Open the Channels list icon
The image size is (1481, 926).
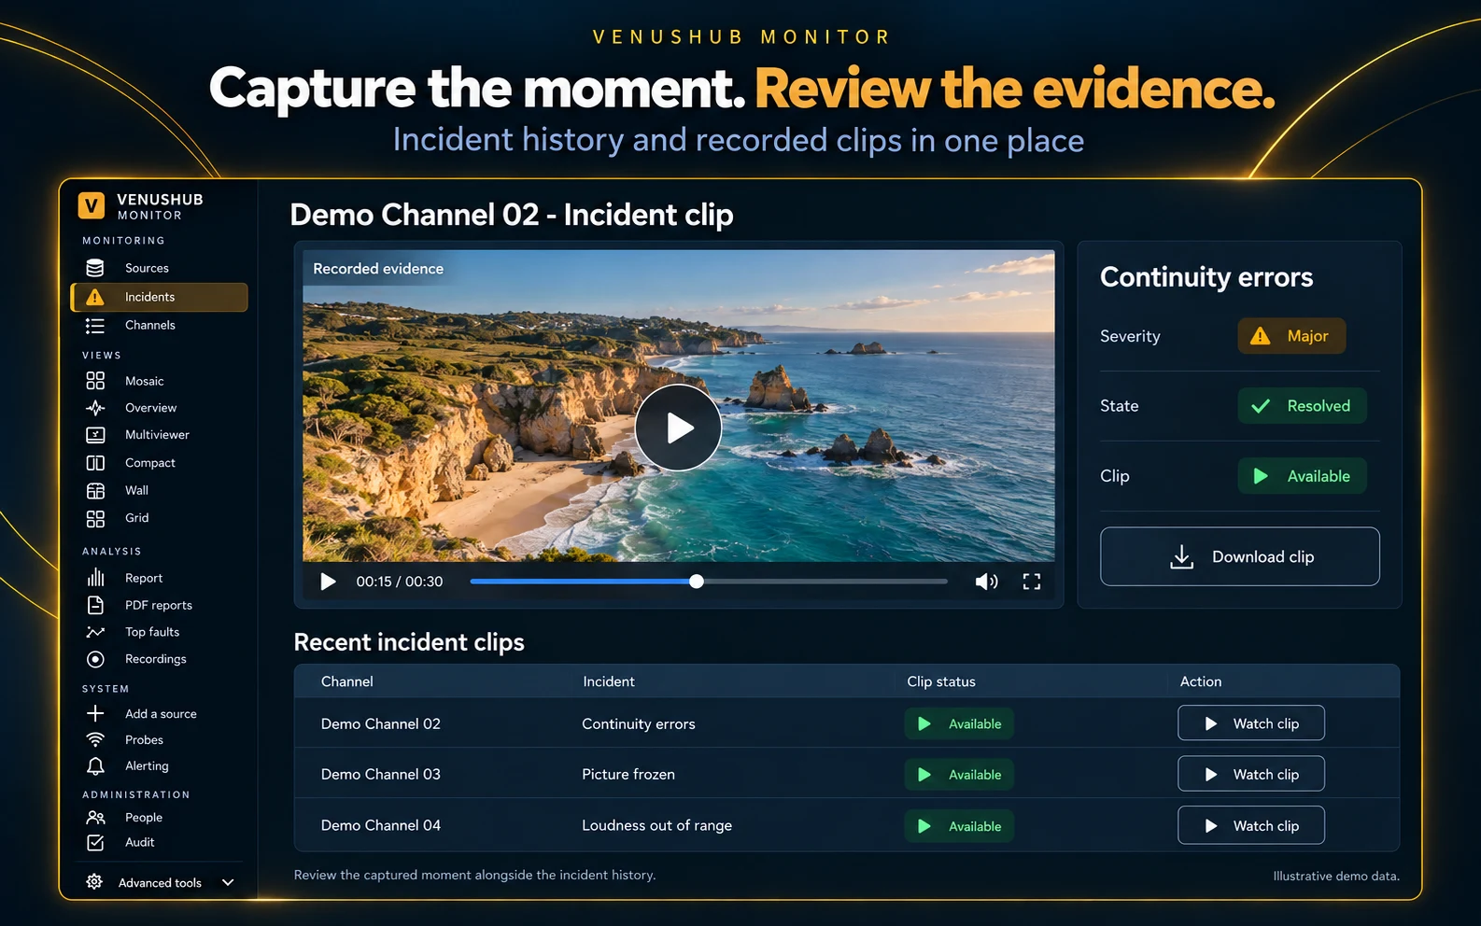(95, 326)
